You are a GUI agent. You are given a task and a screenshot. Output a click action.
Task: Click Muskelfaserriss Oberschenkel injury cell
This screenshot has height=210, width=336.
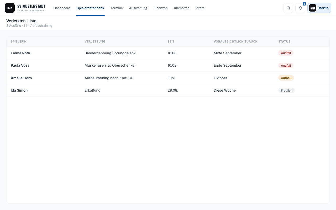[110, 65]
